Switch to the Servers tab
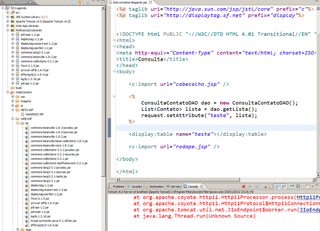The width and height of the screenshot is (320, 231). (x=173, y=187)
